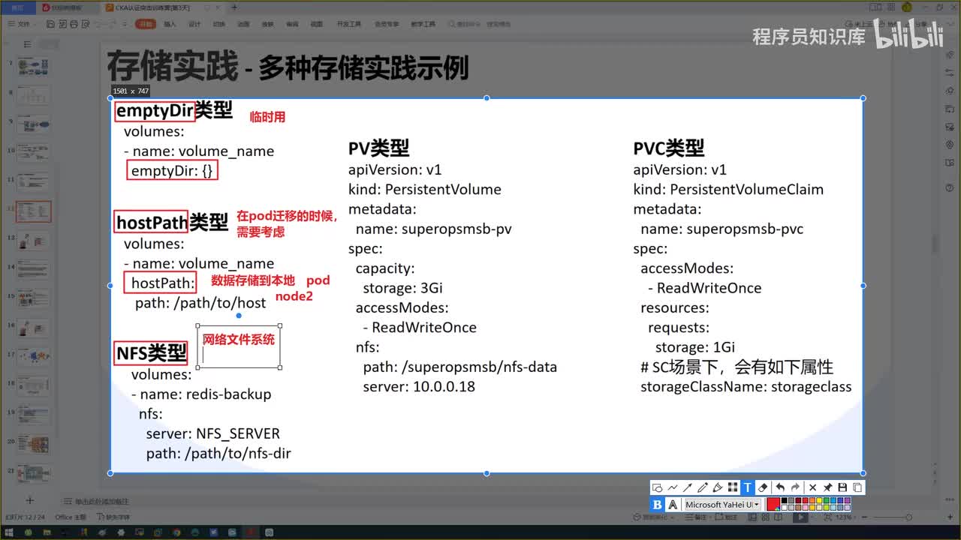Toggle bold text in annotation toolbar
Image resolution: width=961 pixels, height=540 pixels.
point(657,505)
